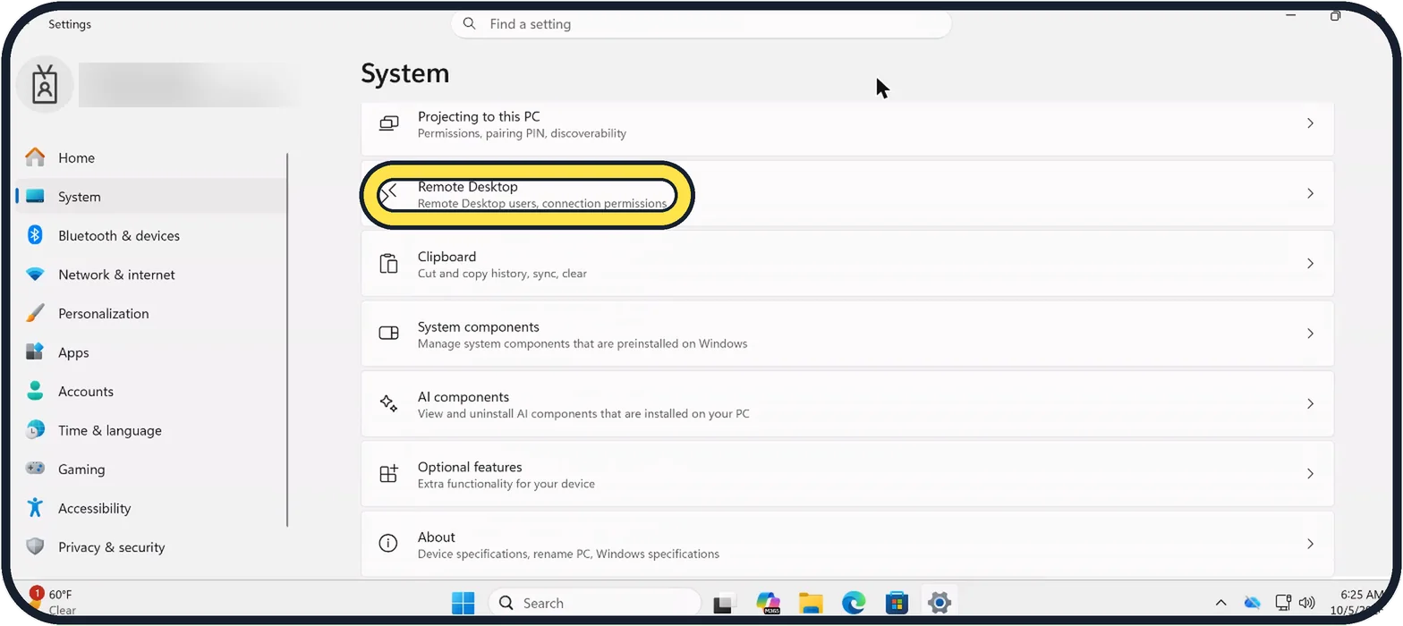The image size is (1403, 626).
Task: Open the Optional features page
Action: (x=847, y=474)
